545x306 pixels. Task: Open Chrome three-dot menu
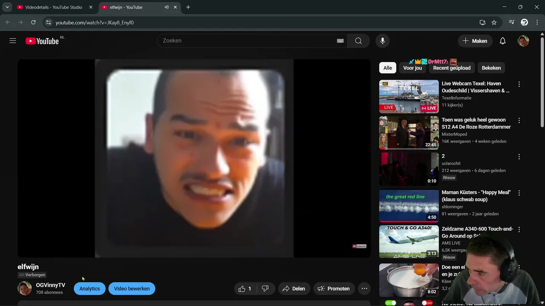point(536,22)
